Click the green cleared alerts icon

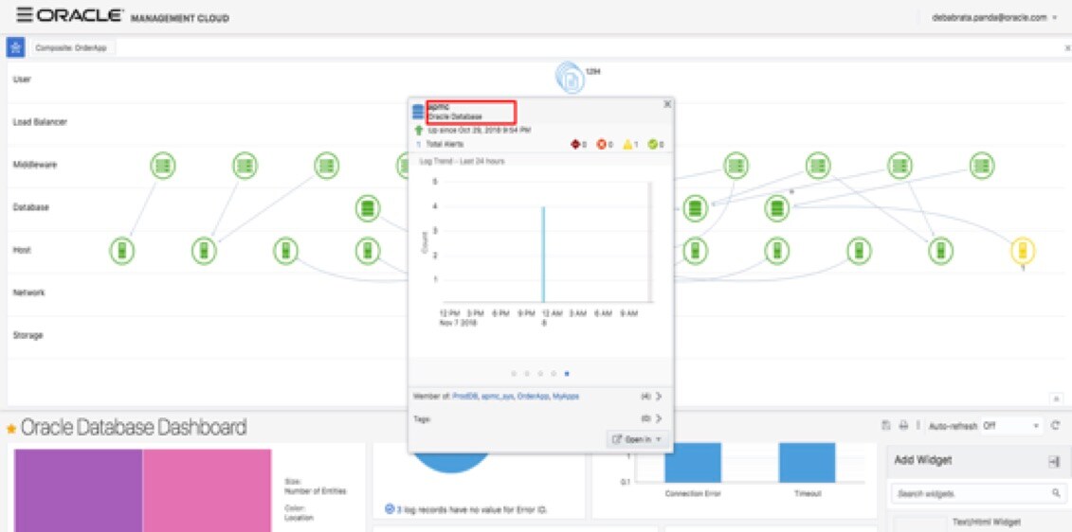tap(654, 145)
